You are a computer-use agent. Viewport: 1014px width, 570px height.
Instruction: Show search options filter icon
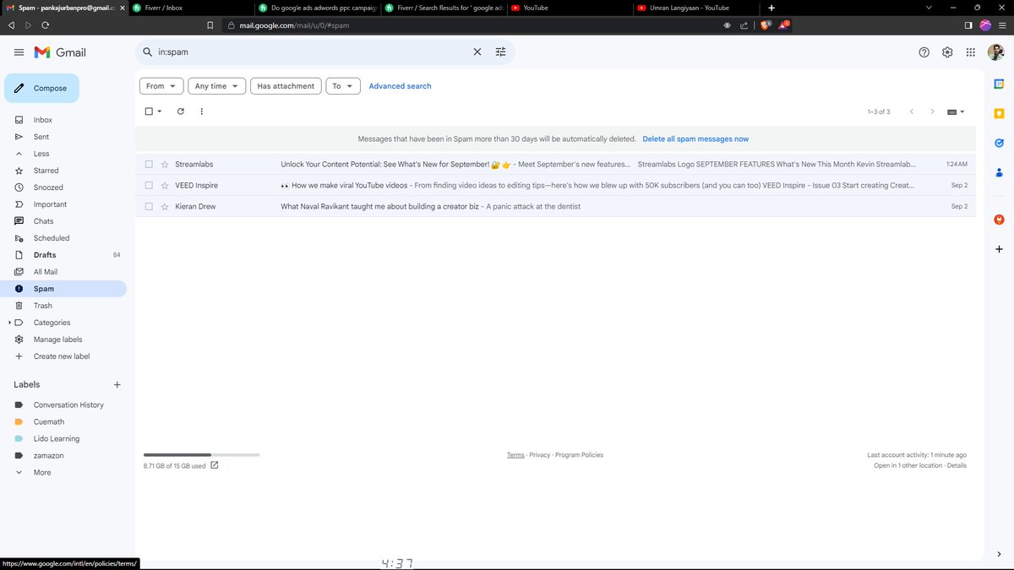point(500,52)
